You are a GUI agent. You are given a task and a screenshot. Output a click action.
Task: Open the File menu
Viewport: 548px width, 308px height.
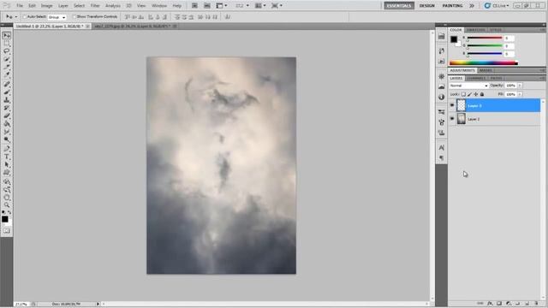20,6
